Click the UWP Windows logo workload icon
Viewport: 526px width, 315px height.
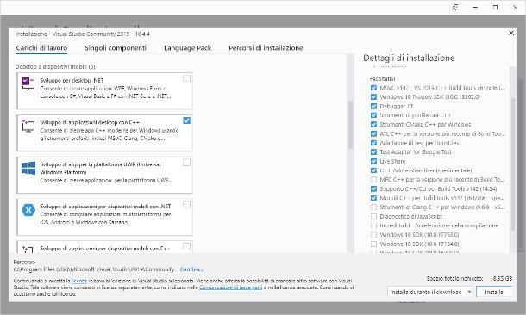point(28,168)
